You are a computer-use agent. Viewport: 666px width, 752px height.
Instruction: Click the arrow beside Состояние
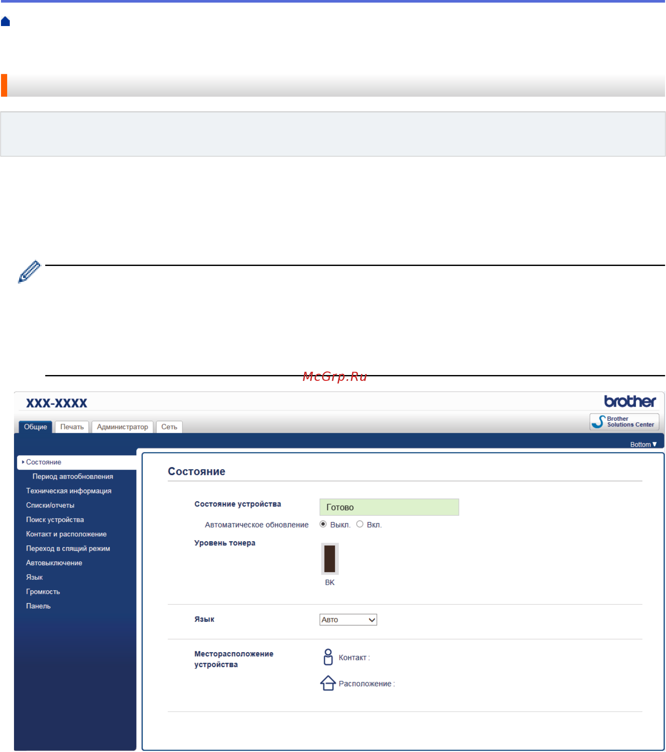pos(23,462)
